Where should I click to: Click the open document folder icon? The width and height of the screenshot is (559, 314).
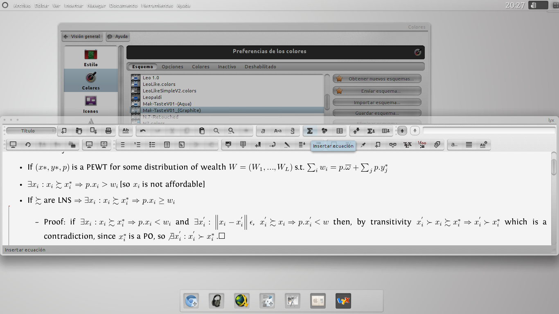[x=79, y=131]
